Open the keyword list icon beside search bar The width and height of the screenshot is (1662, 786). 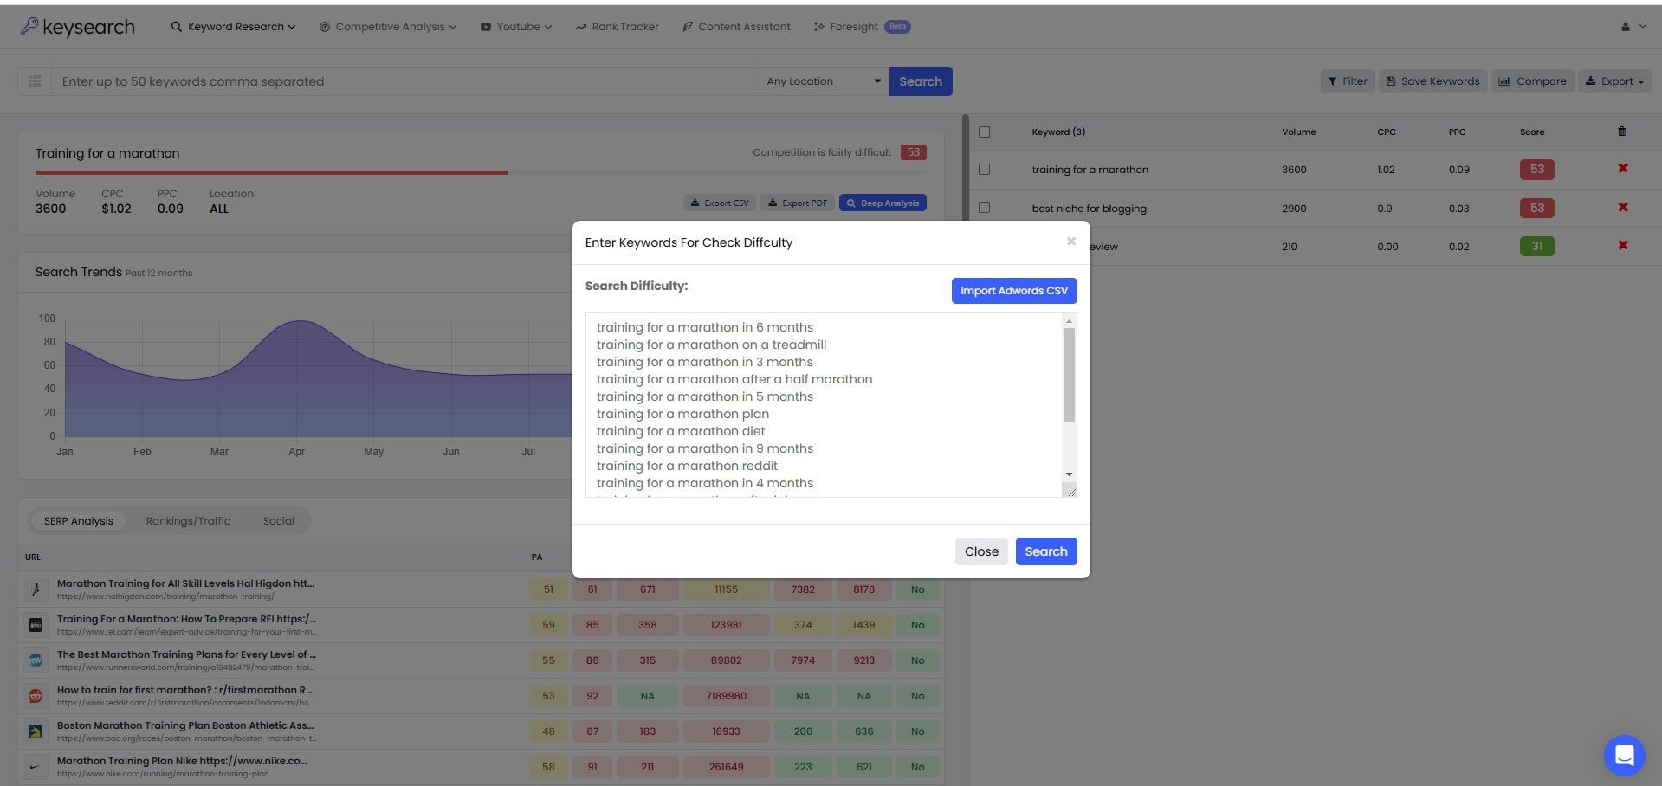point(34,81)
